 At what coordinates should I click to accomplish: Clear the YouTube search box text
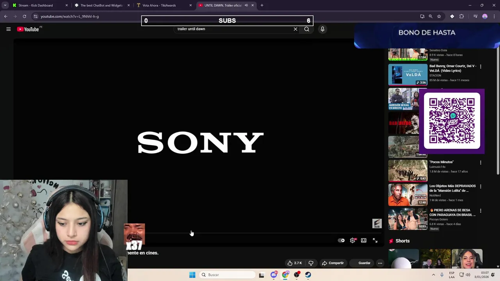coord(295,29)
